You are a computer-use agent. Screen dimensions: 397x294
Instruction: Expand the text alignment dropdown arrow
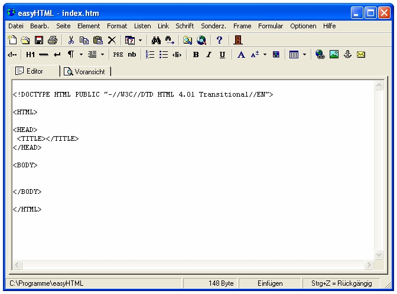coord(102,55)
